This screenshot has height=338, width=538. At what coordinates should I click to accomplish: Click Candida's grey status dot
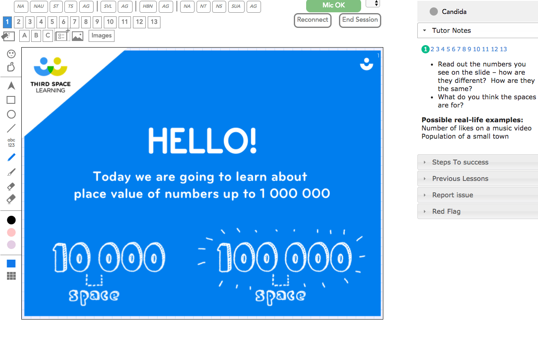(434, 11)
